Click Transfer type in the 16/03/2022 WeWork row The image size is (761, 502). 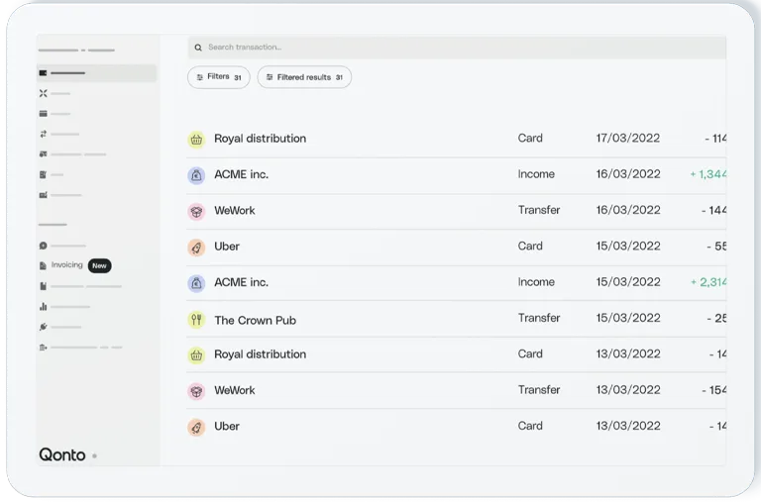(x=539, y=210)
